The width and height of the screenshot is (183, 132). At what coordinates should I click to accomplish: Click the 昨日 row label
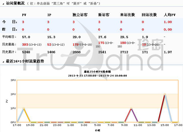click(10, 29)
